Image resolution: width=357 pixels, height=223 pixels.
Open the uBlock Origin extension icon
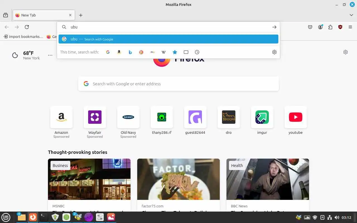340,27
